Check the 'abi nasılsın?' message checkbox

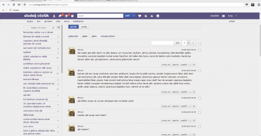tap(199, 127)
